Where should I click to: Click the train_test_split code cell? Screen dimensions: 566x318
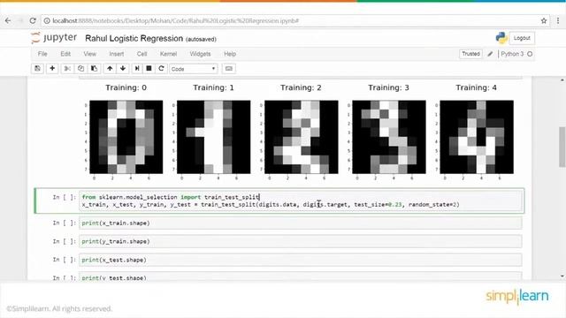point(301,201)
